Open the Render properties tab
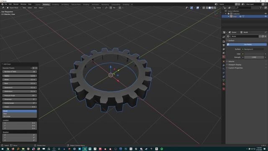 (224, 42)
